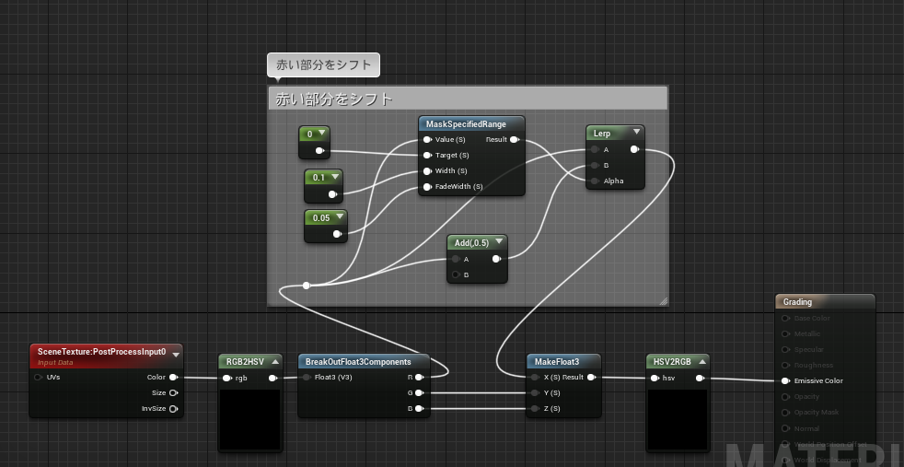The width and height of the screenshot is (904, 467).
Task: Click the MaskSpecifiedRange Target (S) input pin
Action: [x=427, y=155]
